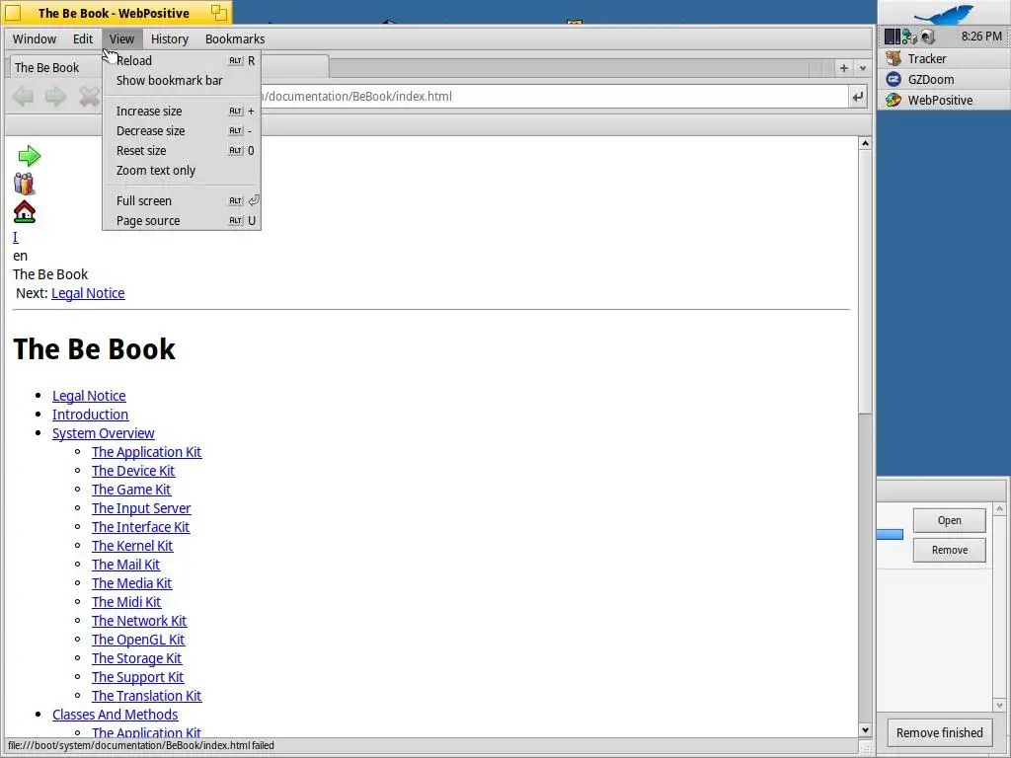Choose Decrease size in View menu

pyautogui.click(x=182, y=131)
